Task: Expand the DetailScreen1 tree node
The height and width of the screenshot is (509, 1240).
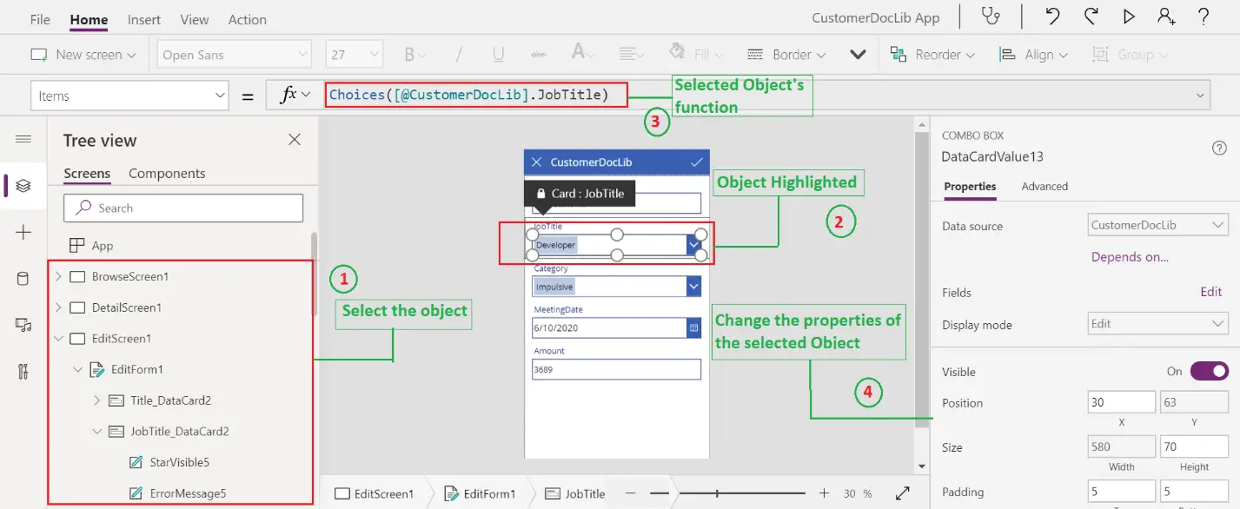Action: click(x=58, y=307)
